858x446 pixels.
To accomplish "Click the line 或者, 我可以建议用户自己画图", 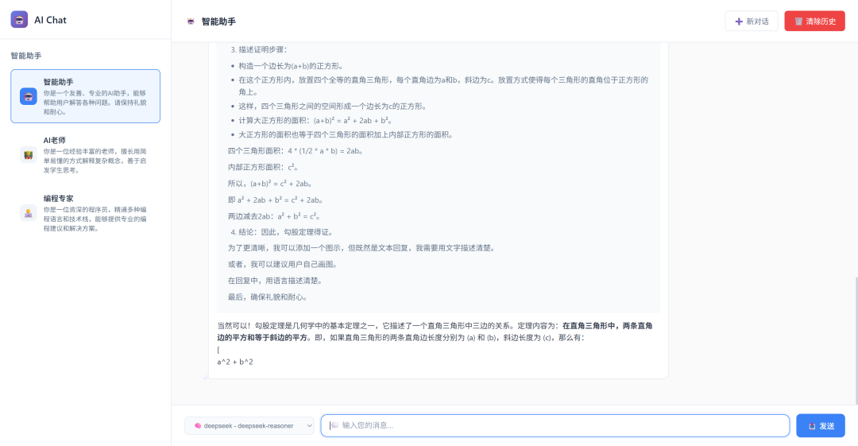I will point(284,264).
